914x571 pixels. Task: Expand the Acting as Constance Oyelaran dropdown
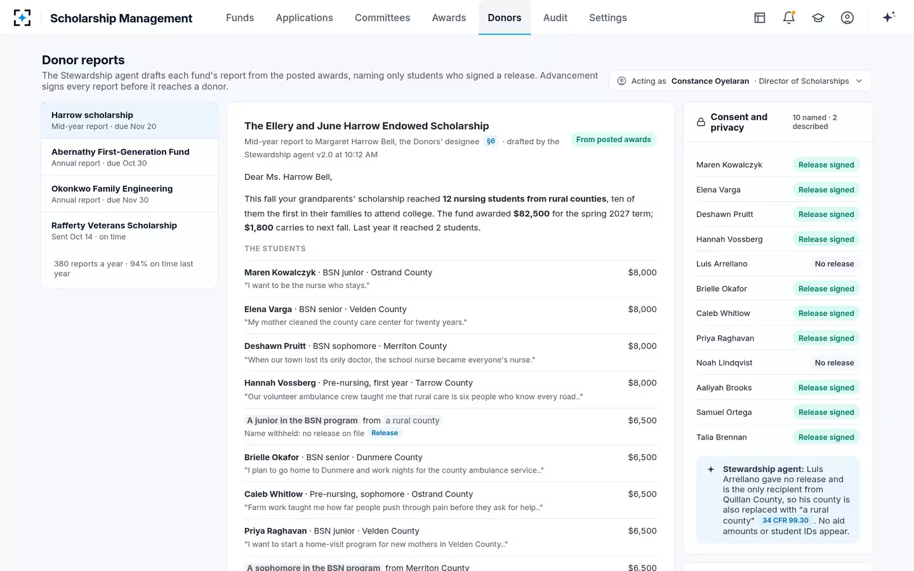click(x=740, y=81)
